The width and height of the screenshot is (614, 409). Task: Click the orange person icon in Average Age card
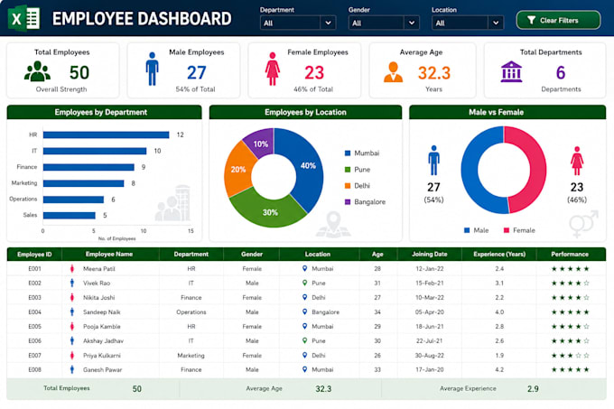pos(393,72)
